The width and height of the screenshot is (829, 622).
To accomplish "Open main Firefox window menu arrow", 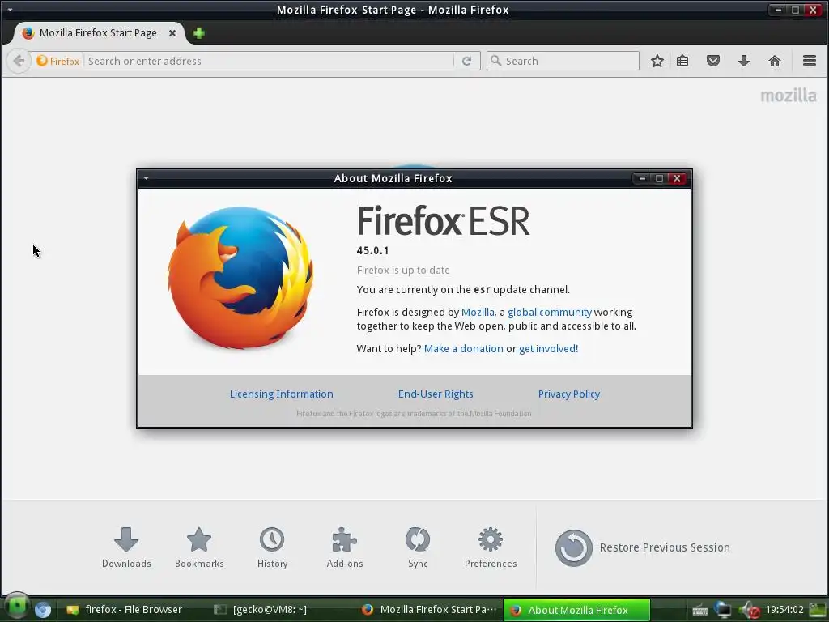I will [10, 10].
